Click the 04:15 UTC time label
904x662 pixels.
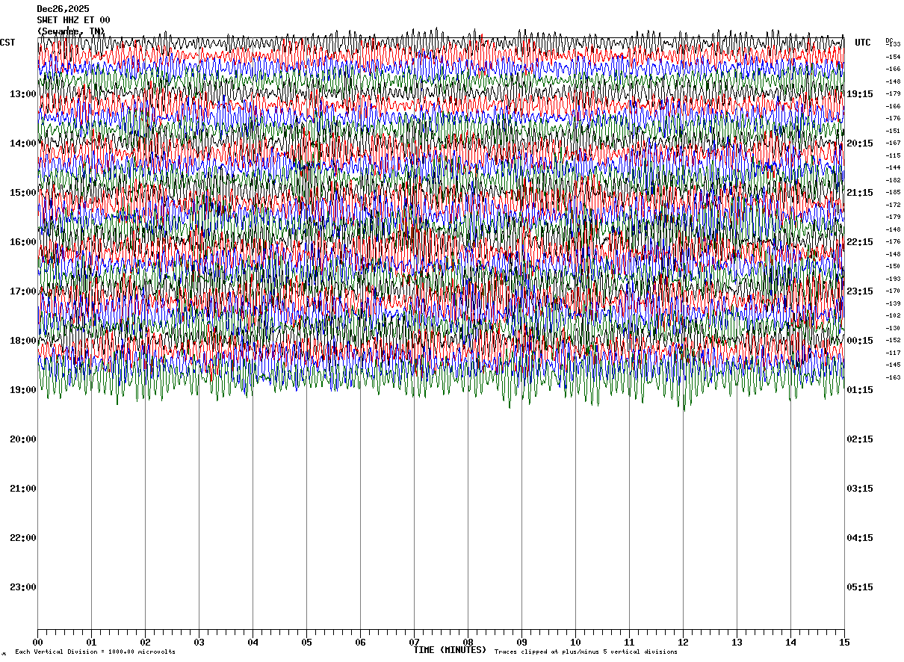pyautogui.click(x=859, y=538)
